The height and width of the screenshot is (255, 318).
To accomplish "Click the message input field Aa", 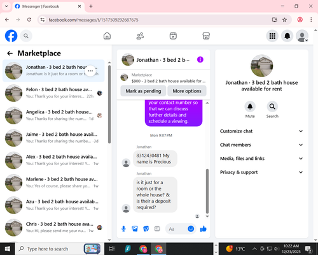I will coord(176,229).
